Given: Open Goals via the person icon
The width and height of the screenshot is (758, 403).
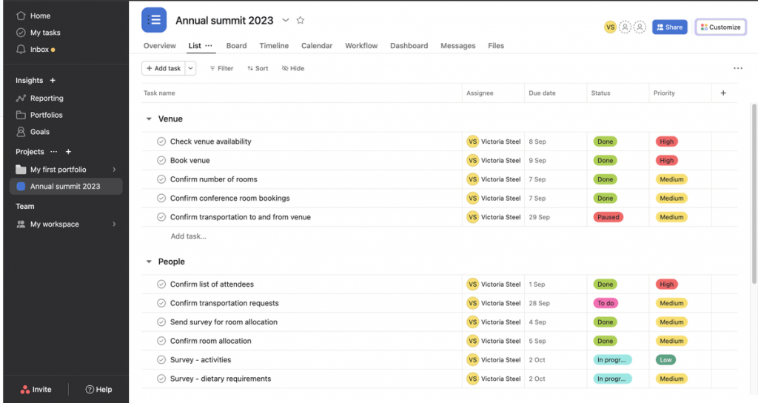Looking at the screenshot, I should pyautogui.click(x=21, y=132).
